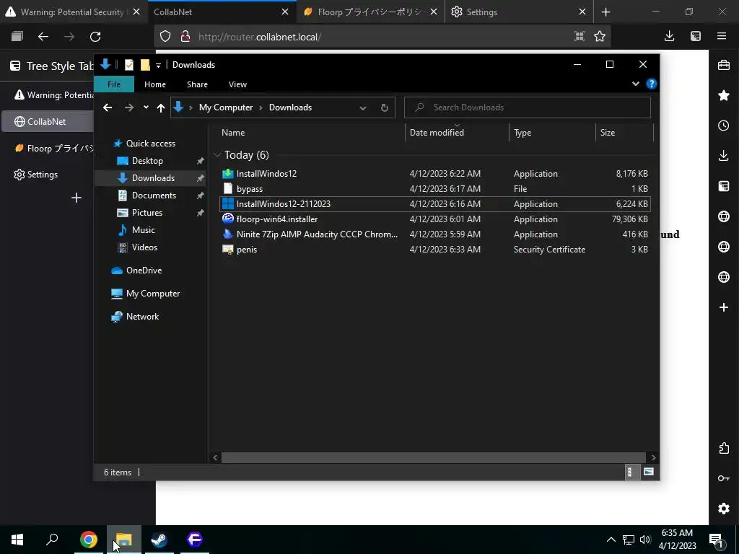
Task: Show hidden system tray icons
Action: [611, 540]
